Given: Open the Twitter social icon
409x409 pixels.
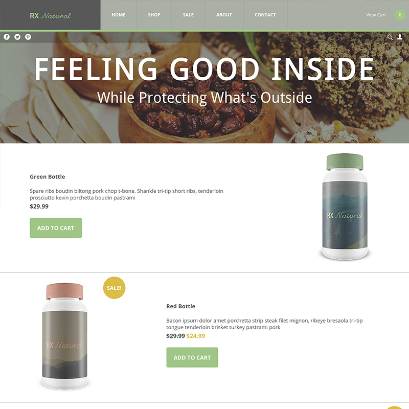Looking at the screenshot, I should pos(17,37).
